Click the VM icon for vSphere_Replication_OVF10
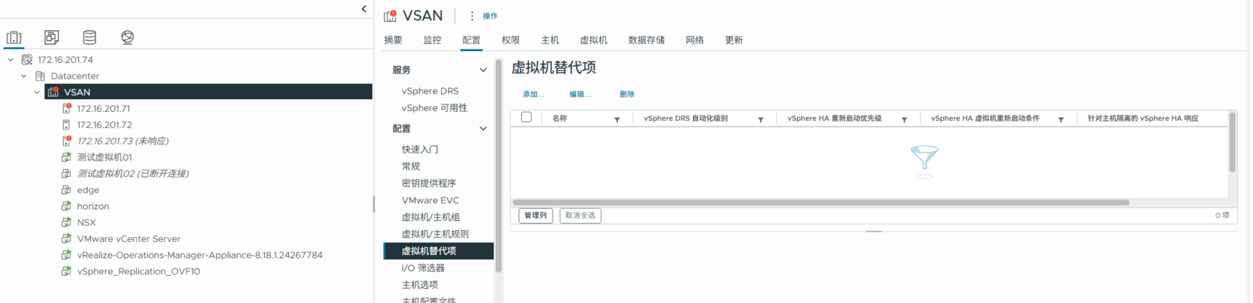Image resolution: width=1253 pixels, height=303 pixels. coord(66,271)
